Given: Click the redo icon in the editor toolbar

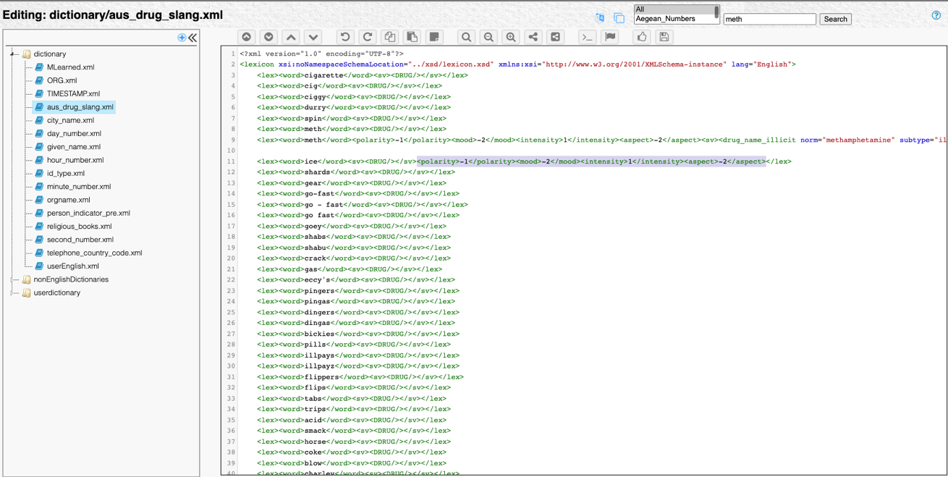Looking at the screenshot, I should pyautogui.click(x=368, y=37).
